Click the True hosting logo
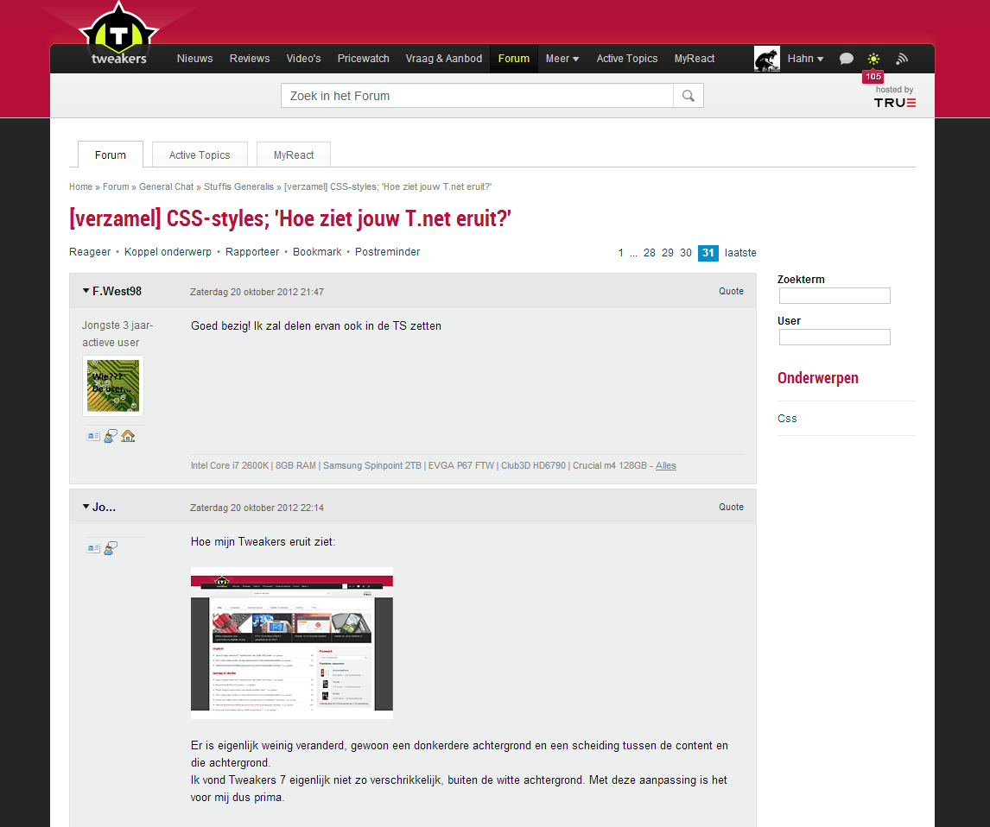990x827 pixels. coord(895,102)
